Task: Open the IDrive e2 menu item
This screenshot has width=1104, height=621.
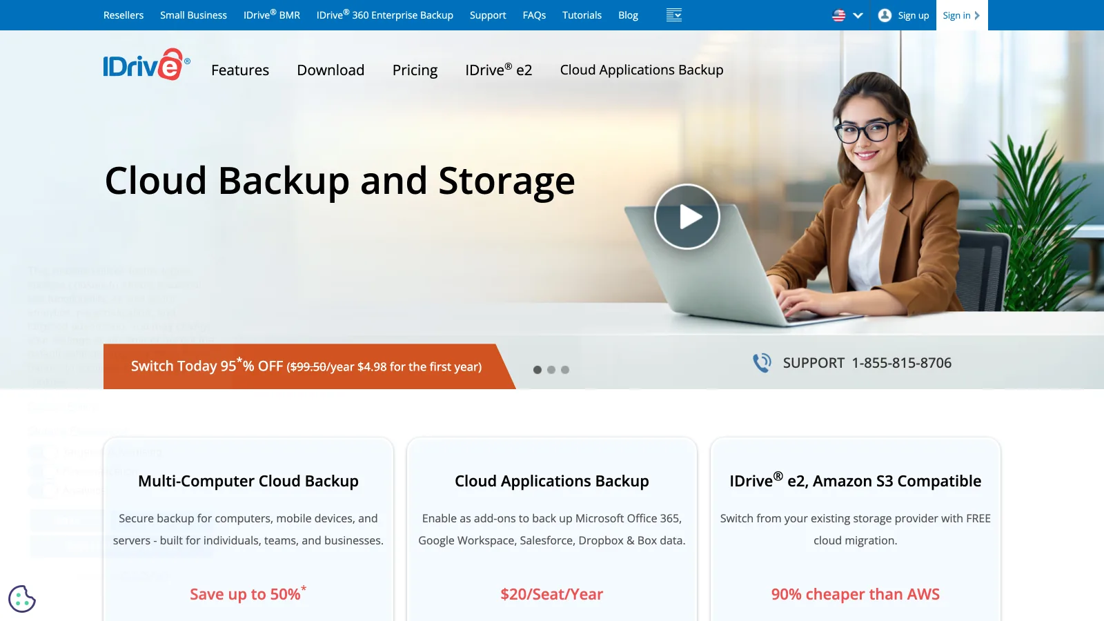Action: (x=499, y=70)
